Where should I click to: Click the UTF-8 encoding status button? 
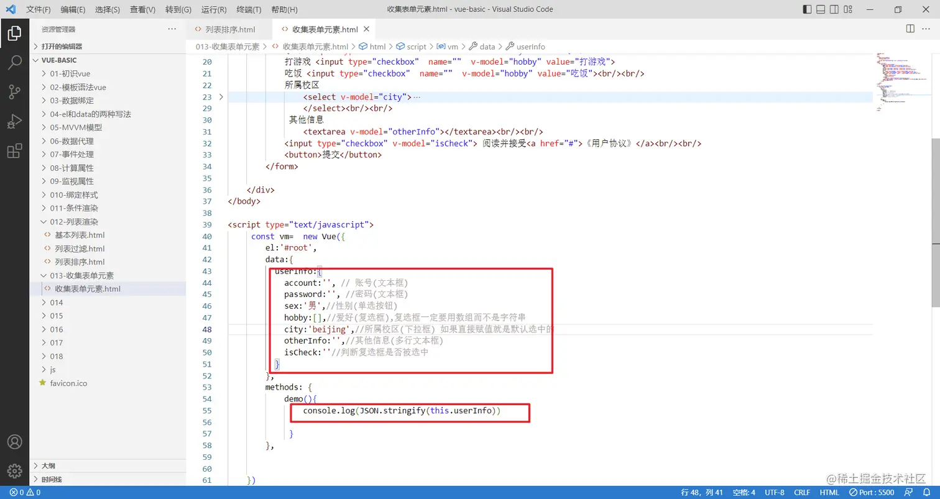coord(775,493)
